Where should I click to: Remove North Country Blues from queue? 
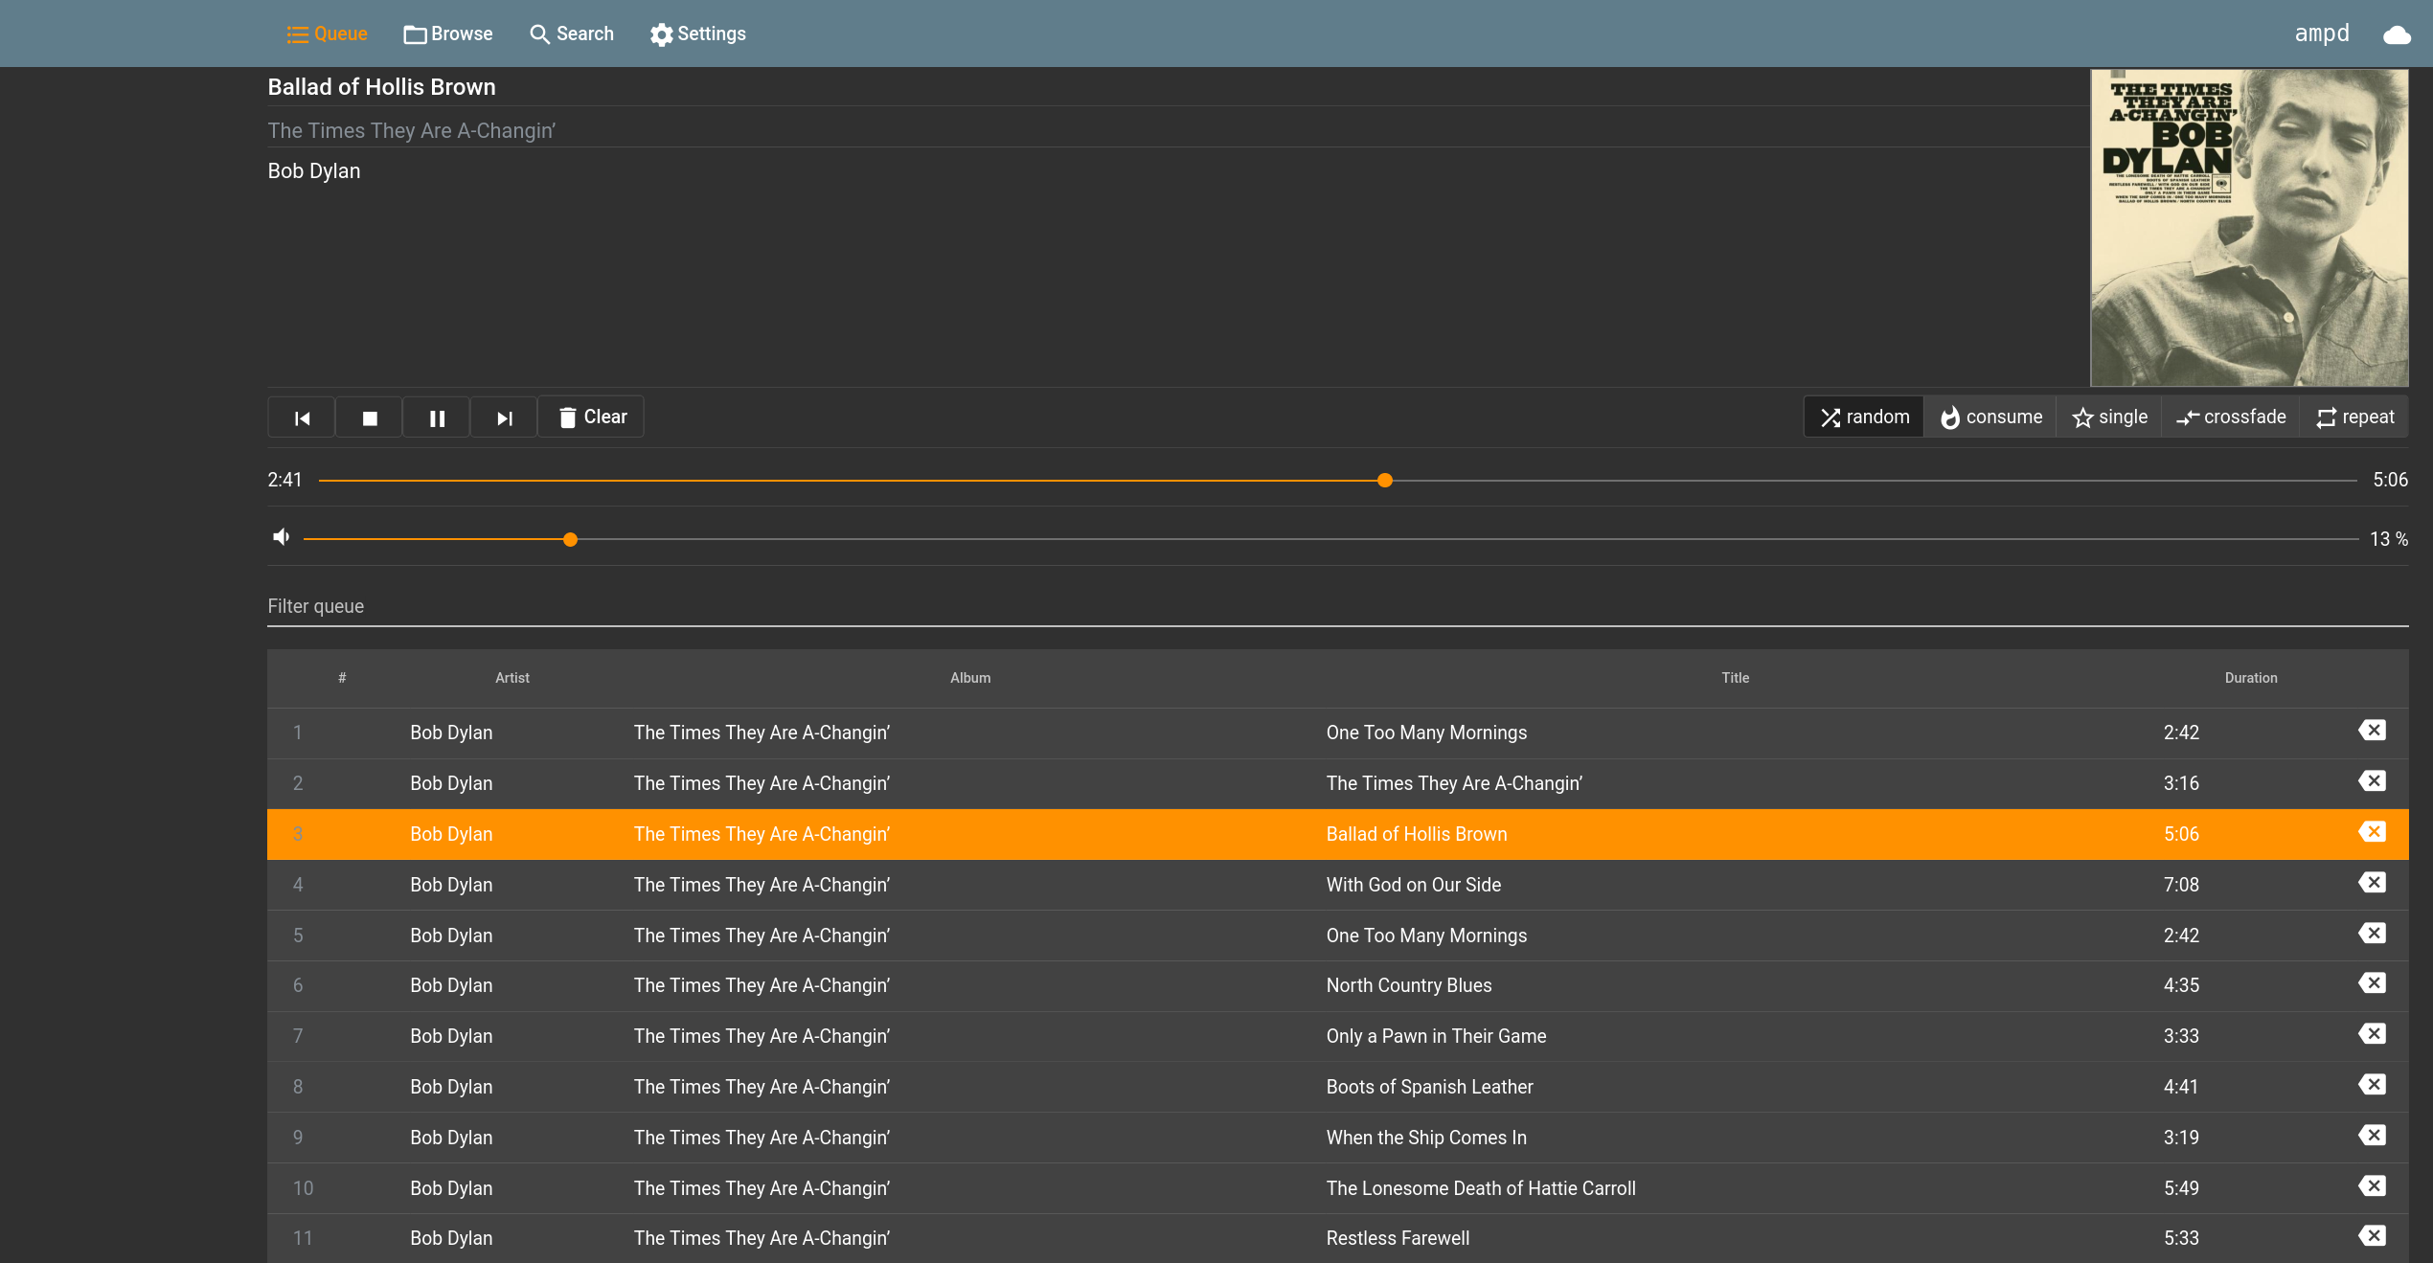click(x=2373, y=983)
